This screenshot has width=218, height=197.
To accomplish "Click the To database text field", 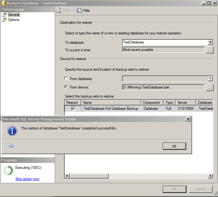I will click(165, 42).
